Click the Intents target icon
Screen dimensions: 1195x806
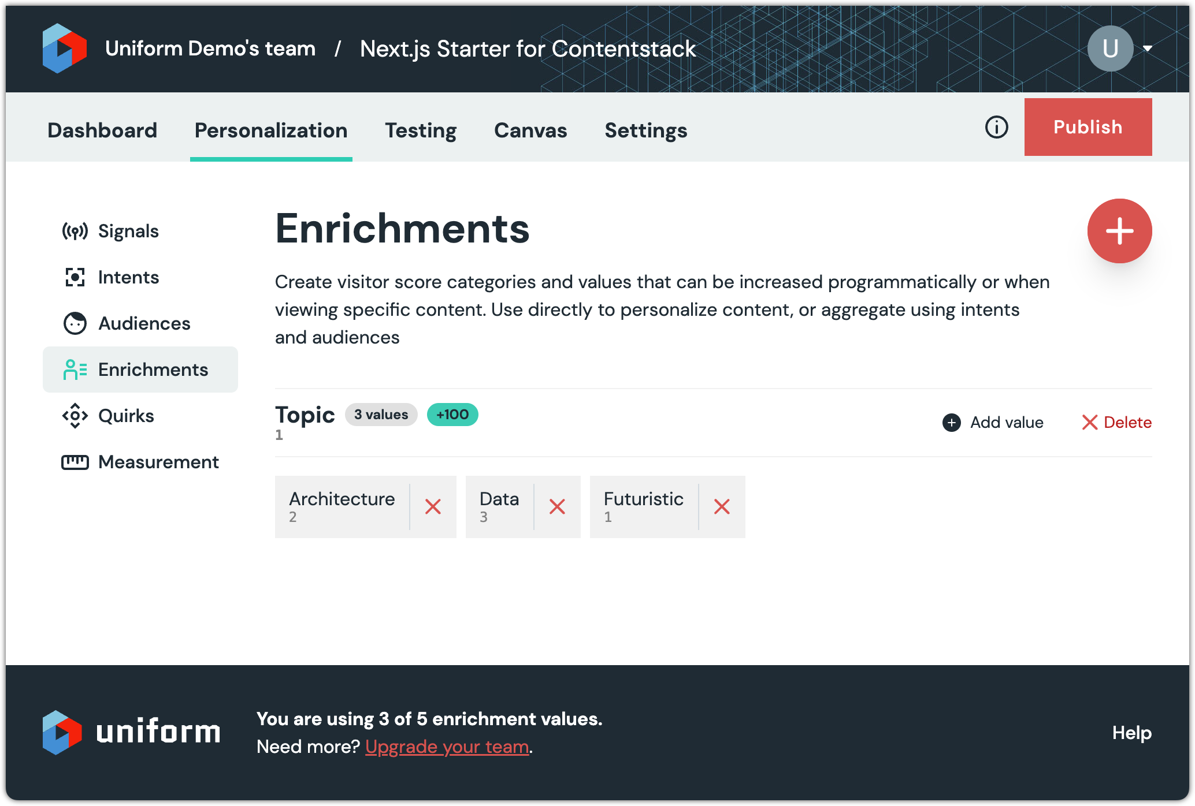pos(75,278)
